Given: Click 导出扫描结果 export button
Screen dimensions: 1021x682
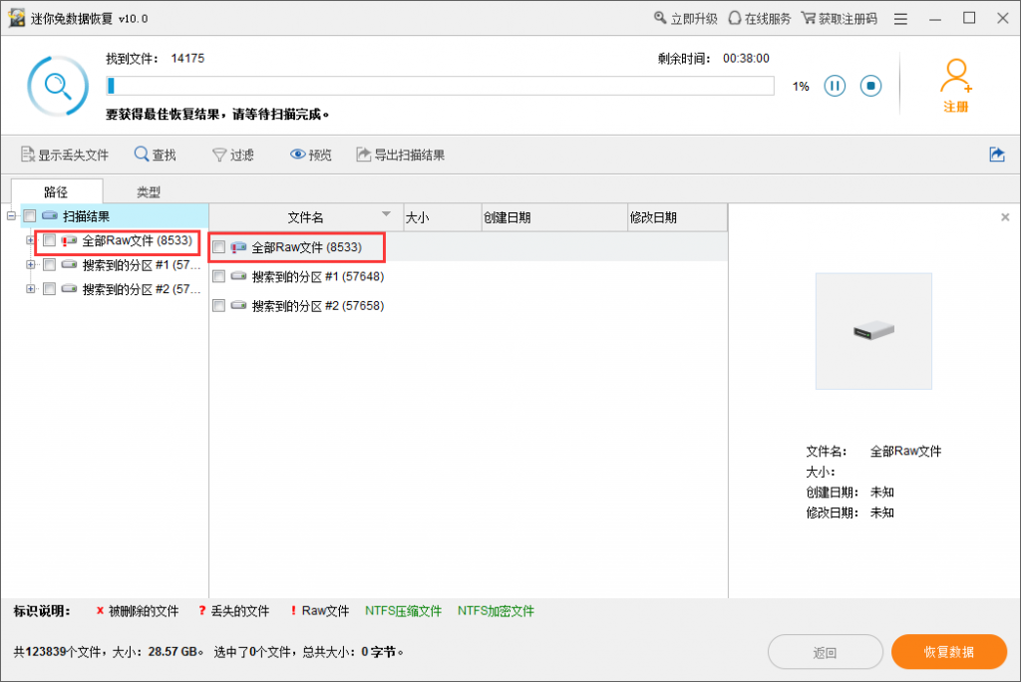Looking at the screenshot, I should coord(401,155).
